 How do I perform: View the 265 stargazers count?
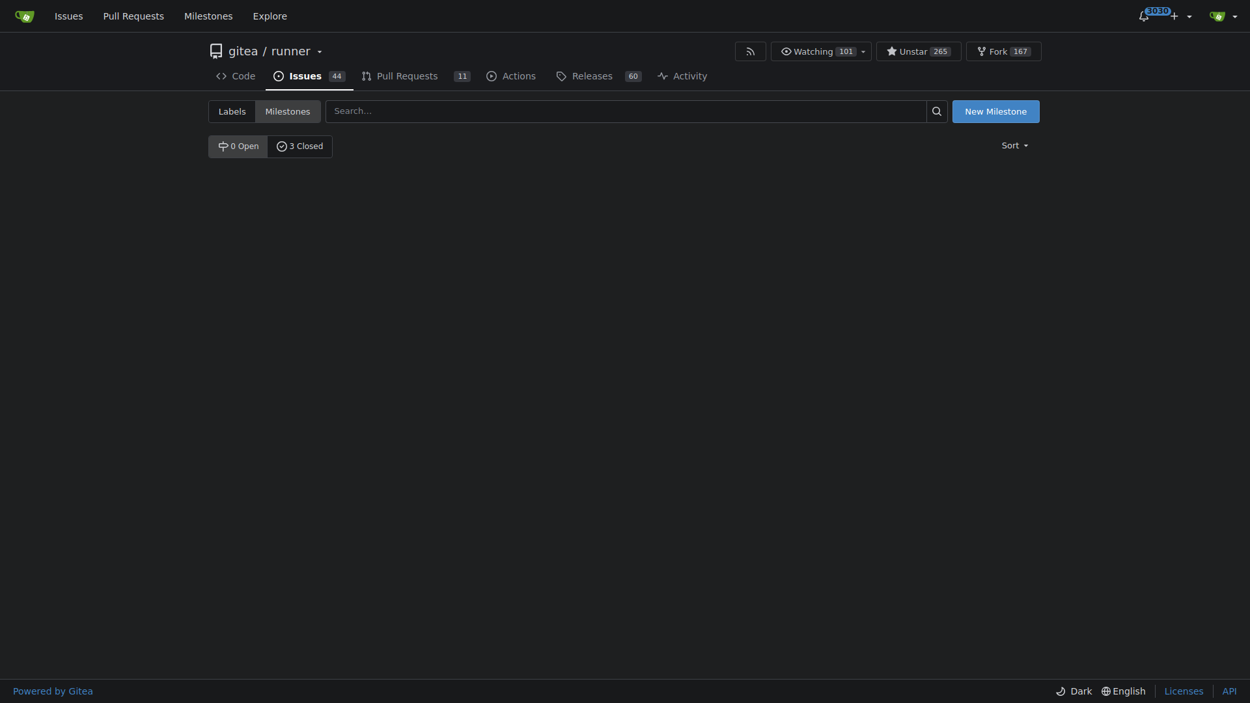[940, 51]
